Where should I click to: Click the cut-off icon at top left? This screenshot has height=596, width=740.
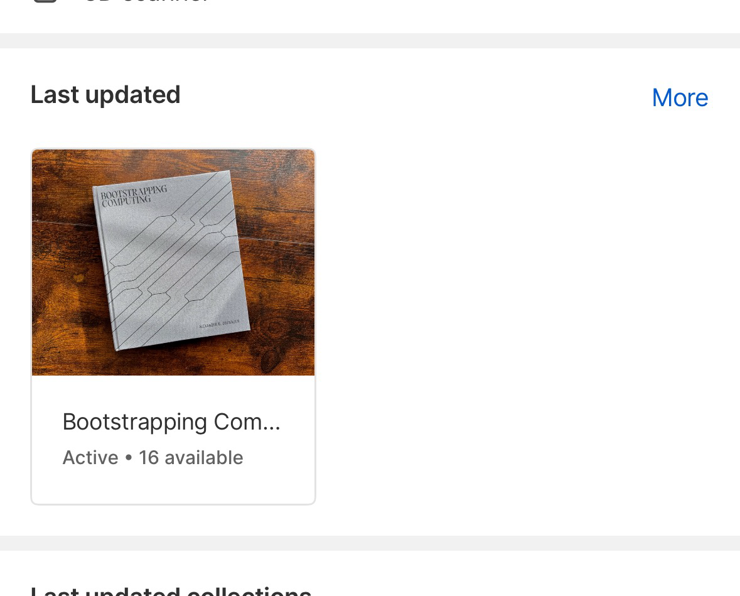pos(45,1)
